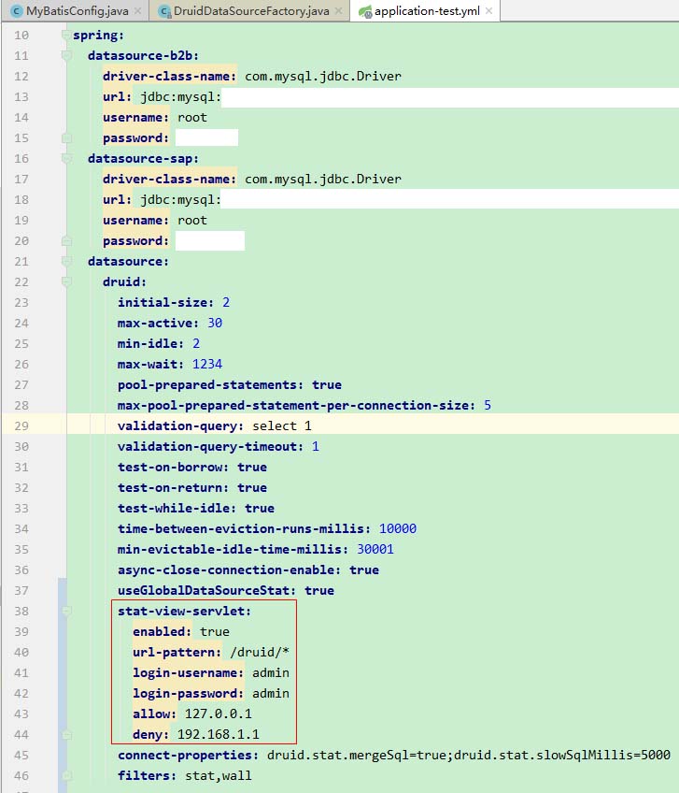This screenshot has width=679, height=793.
Task: Click the 'root' username value on line 19
Action: click(192, 221)
